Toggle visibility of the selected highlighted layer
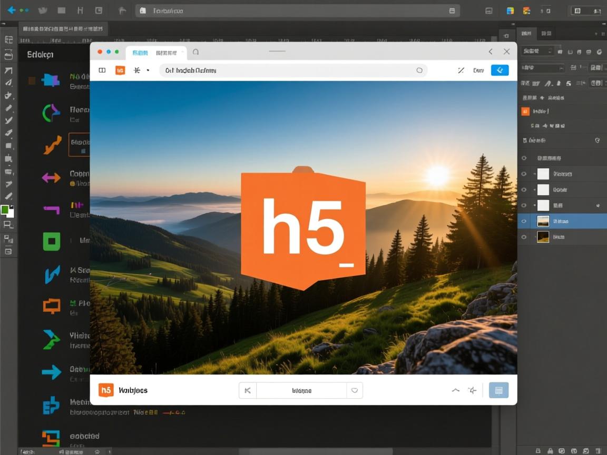The image size is (607, 455). pos(524,221)
